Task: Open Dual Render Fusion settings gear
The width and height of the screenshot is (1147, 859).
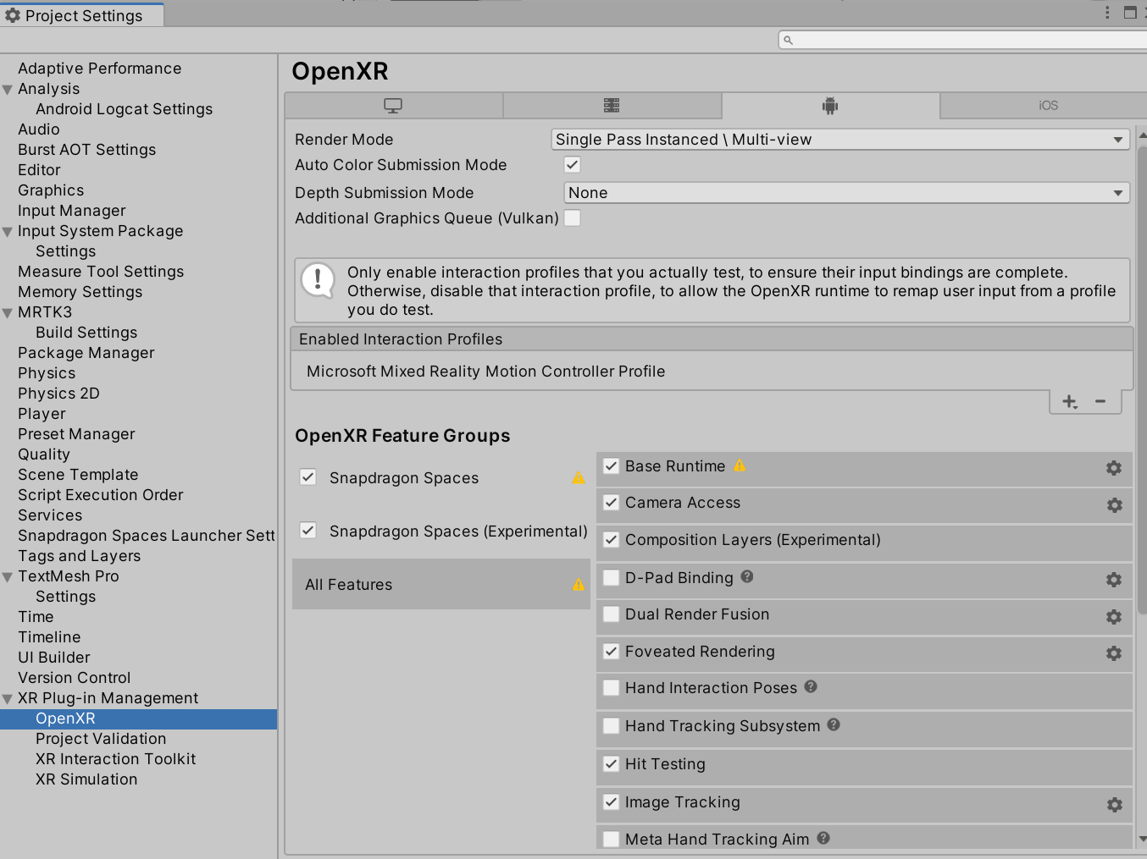Action: (1114, 617)
